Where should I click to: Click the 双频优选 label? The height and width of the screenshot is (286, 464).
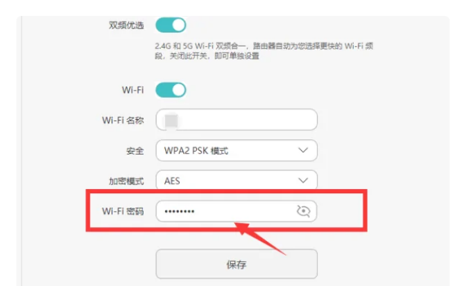[x=126, y=26]
